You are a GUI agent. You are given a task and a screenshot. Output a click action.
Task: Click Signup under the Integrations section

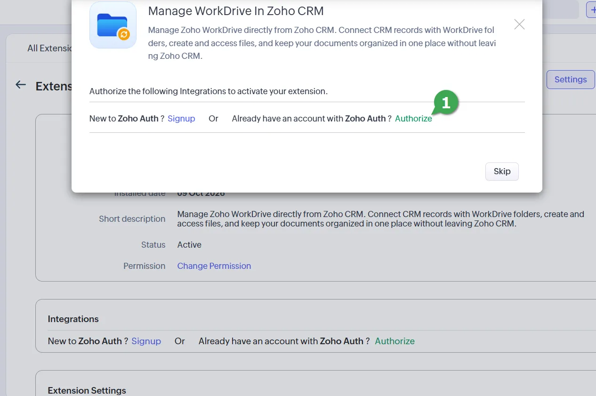coord(146,341)
